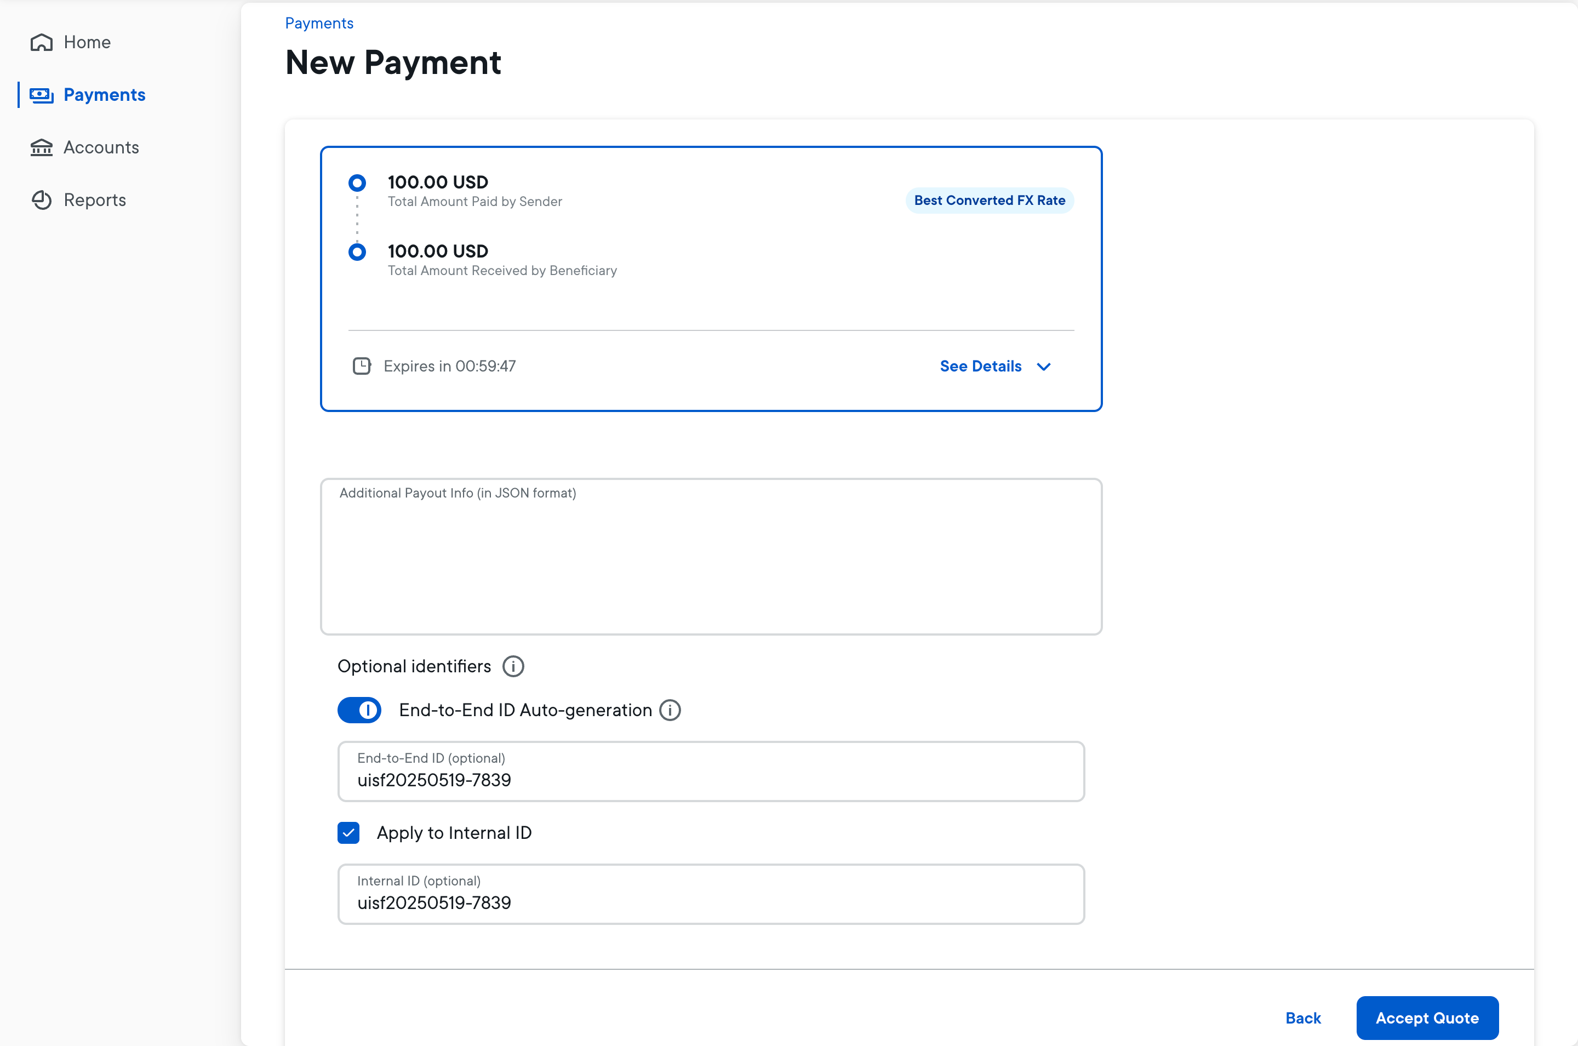1578x1046 pixels.
Task: Click the Internal ID optional input field
Action: pyautogui.click(x=711, y=902)
